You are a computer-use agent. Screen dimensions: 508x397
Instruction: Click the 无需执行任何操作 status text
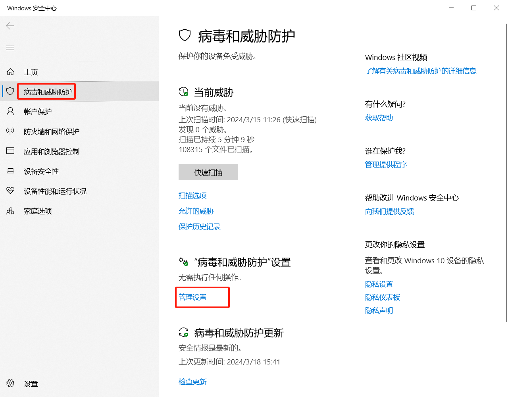210,277
